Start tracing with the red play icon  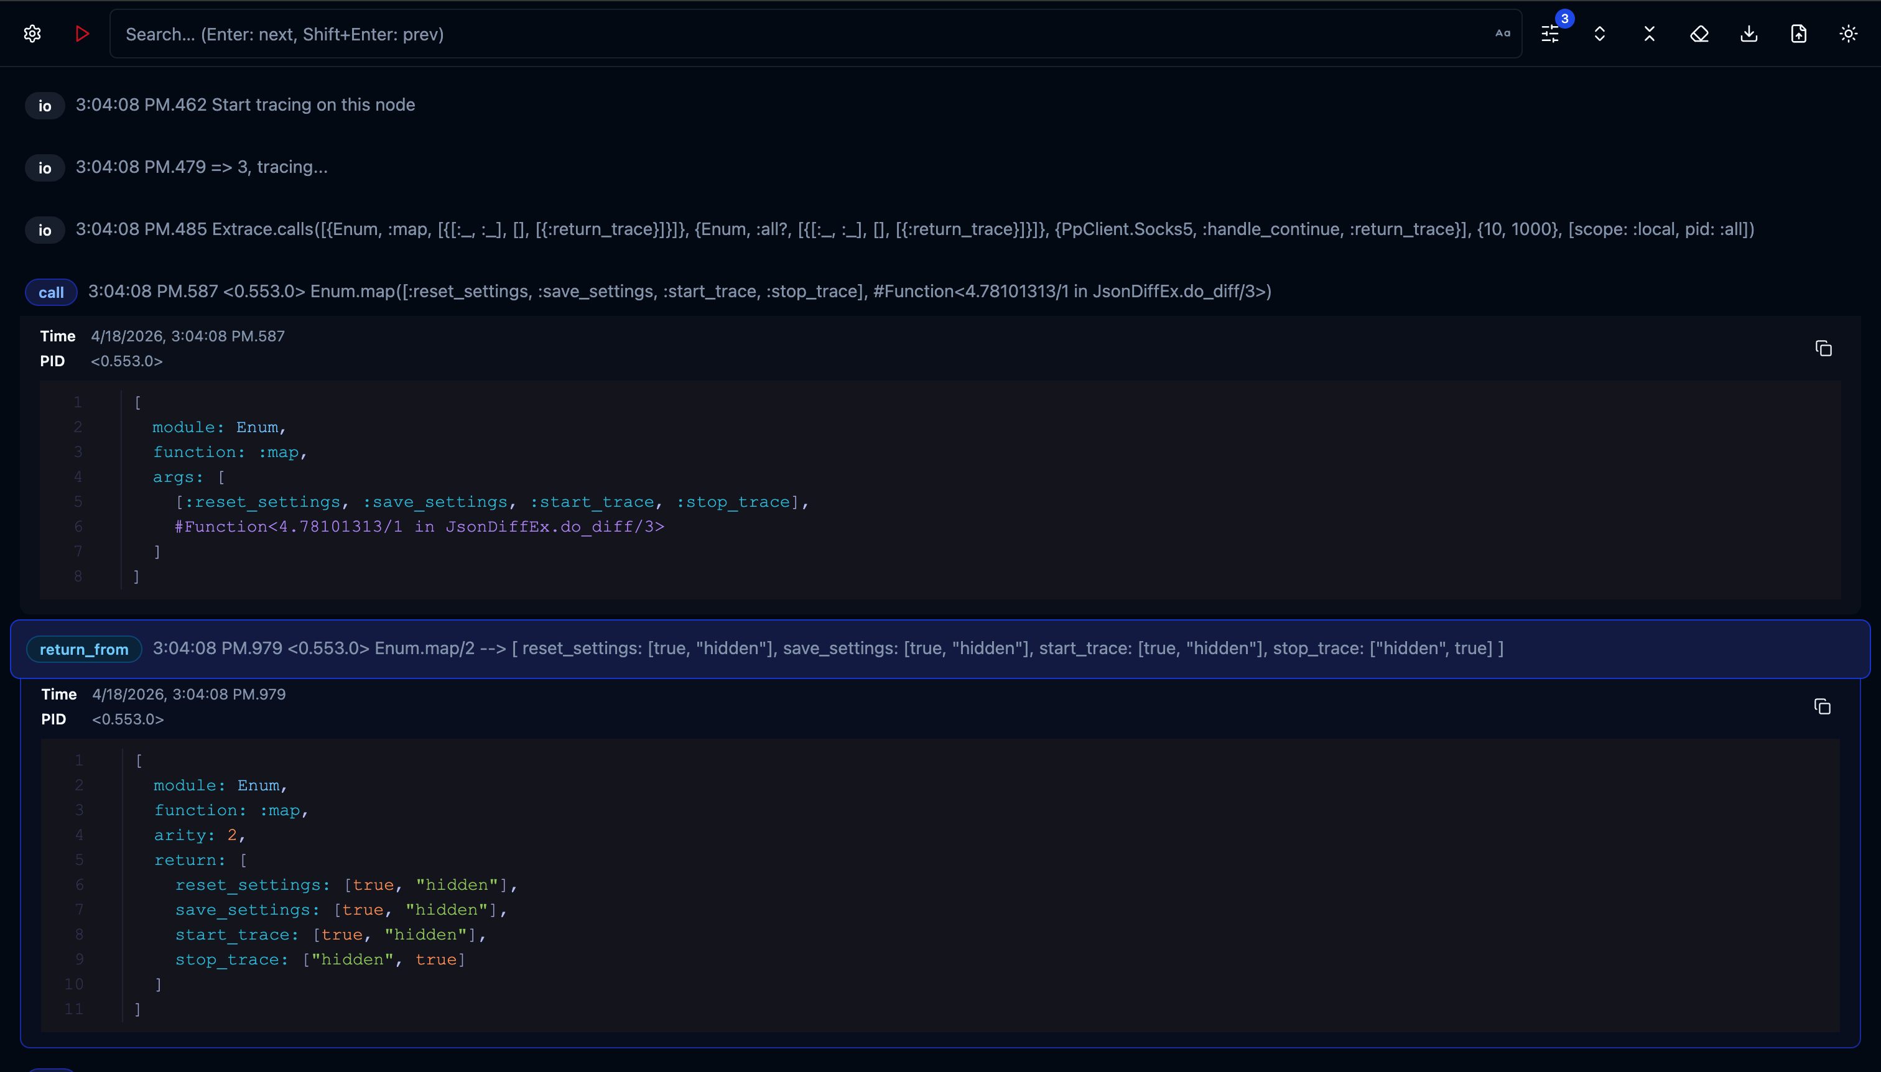tap(81, 34)
